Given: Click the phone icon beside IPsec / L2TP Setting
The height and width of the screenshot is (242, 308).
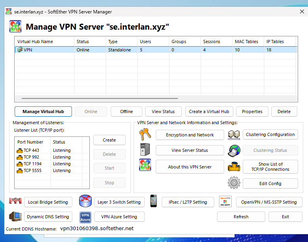Looking at the screenshot, I should point(153,202).
